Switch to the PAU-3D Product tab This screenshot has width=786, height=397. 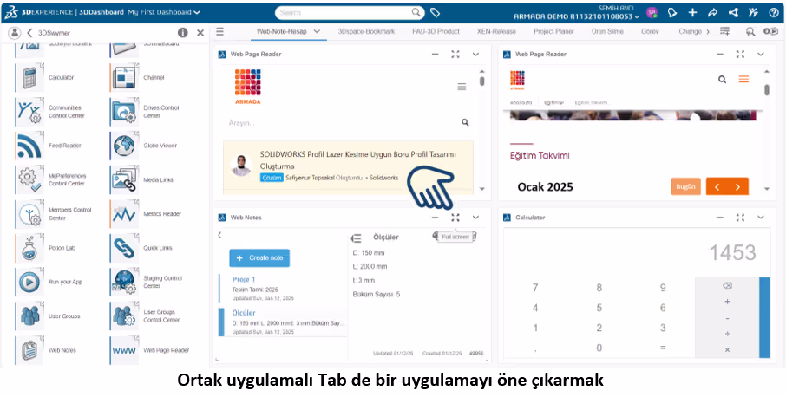[x=436, y=31]
